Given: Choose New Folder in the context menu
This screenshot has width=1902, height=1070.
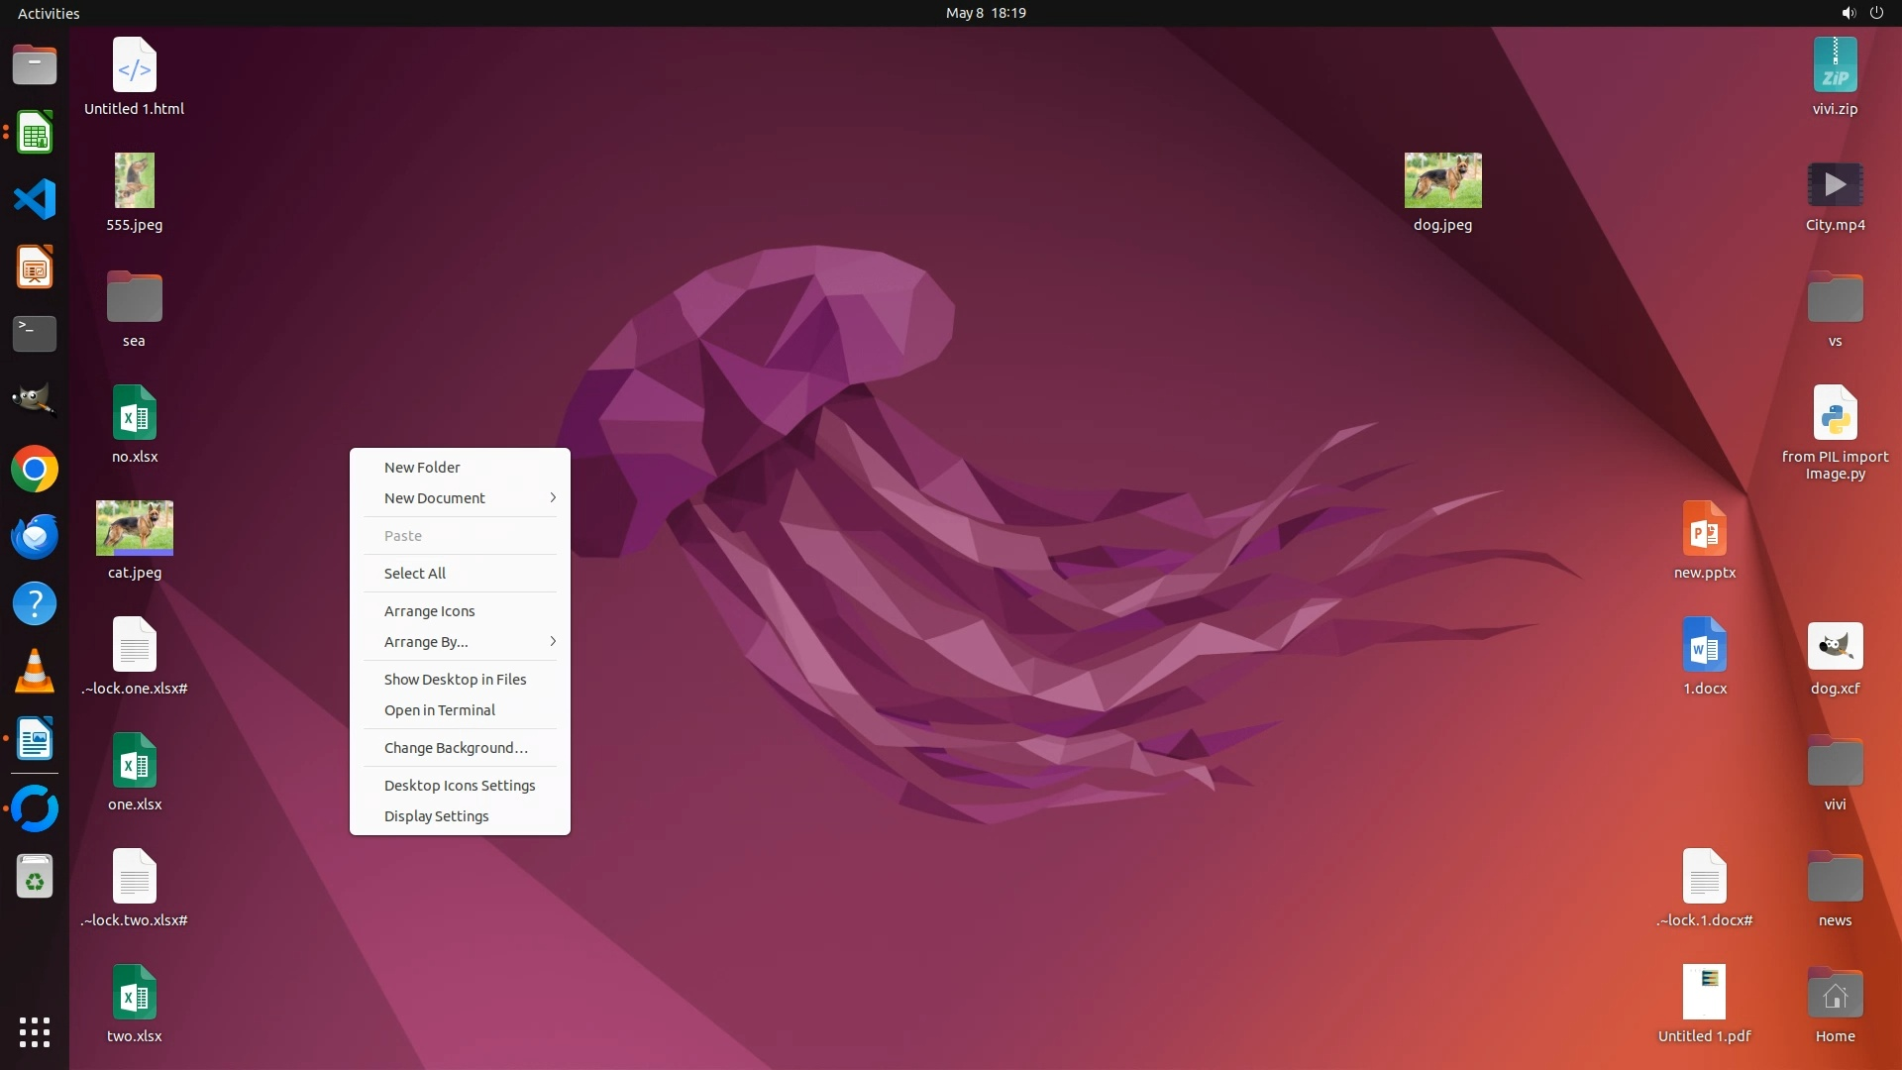Looking at the screenshot, I should pos(422,468).
